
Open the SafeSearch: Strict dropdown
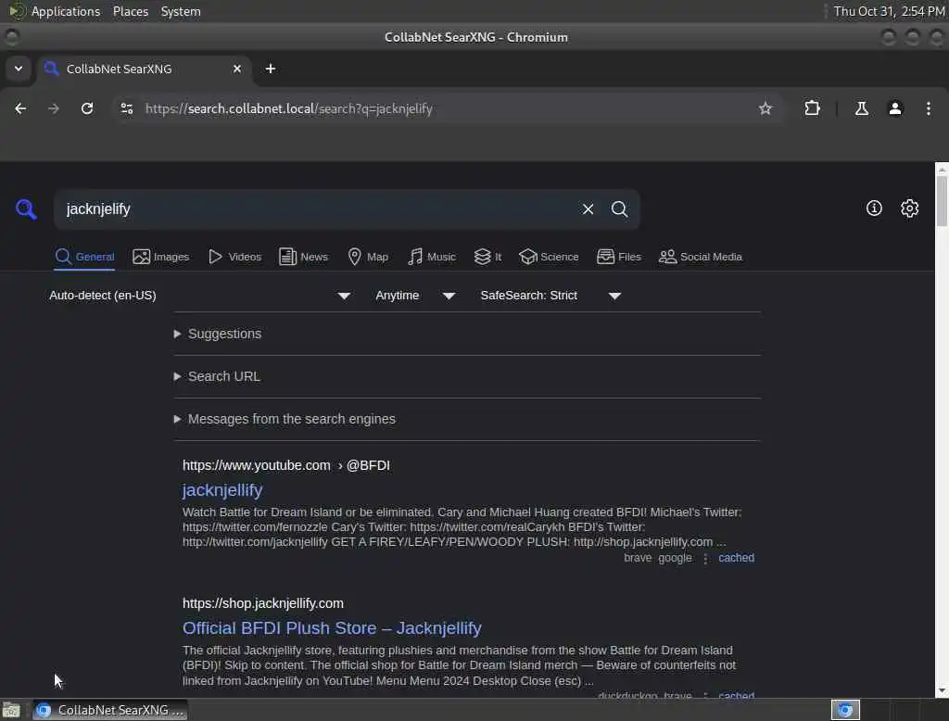(550, 296)
